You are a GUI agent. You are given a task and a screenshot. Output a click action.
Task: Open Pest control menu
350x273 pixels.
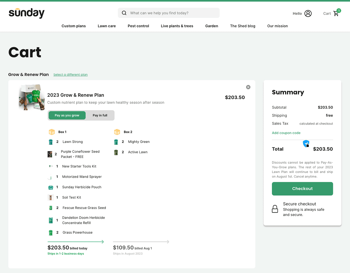click(138, 26)
